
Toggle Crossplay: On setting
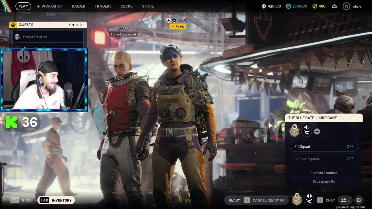tap(324, 181)
